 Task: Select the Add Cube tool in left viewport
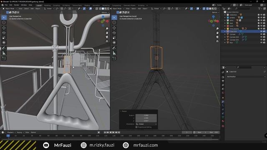coord(4,58)
